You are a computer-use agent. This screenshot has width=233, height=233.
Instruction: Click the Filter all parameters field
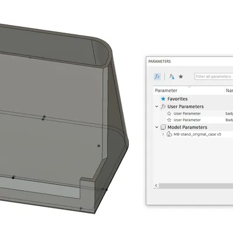pos(214,76)
